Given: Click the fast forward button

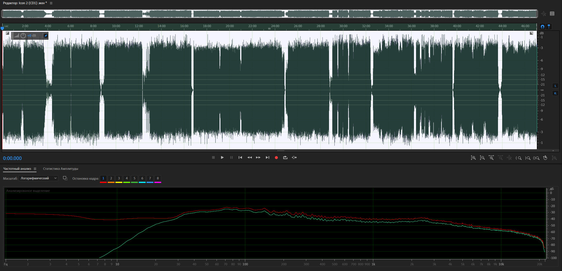Looking at the screenshot, I should (258, 158).
